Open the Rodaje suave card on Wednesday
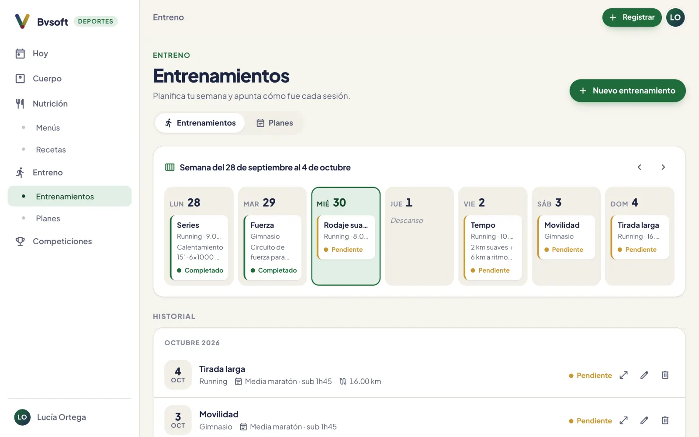The width and height of the screenshot is (699, 437). click(346, 237)
